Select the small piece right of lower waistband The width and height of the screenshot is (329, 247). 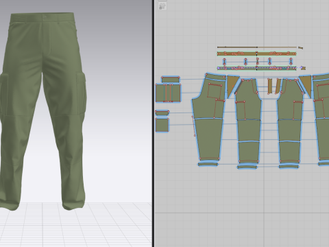[303, 68]
